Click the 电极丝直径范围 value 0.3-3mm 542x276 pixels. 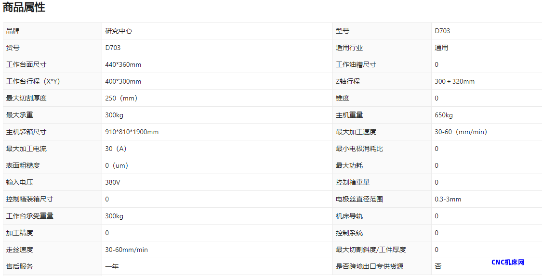pyautogui.click(x=448, y=199)
